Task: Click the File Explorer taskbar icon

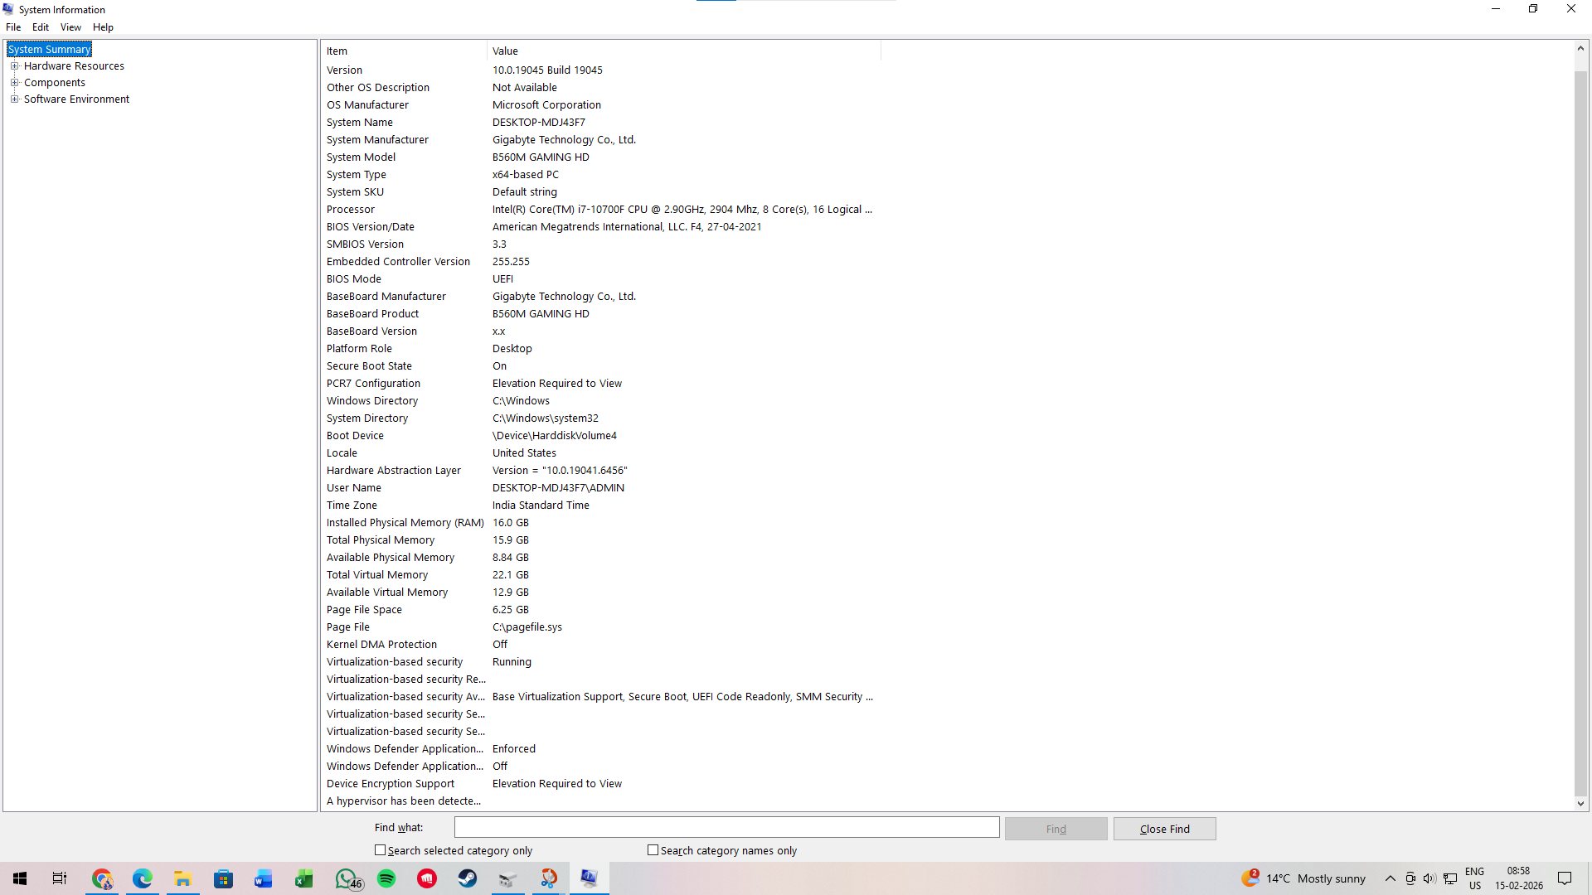Action: 182,878
